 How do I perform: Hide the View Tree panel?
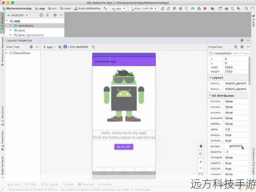tap(37, 47)
